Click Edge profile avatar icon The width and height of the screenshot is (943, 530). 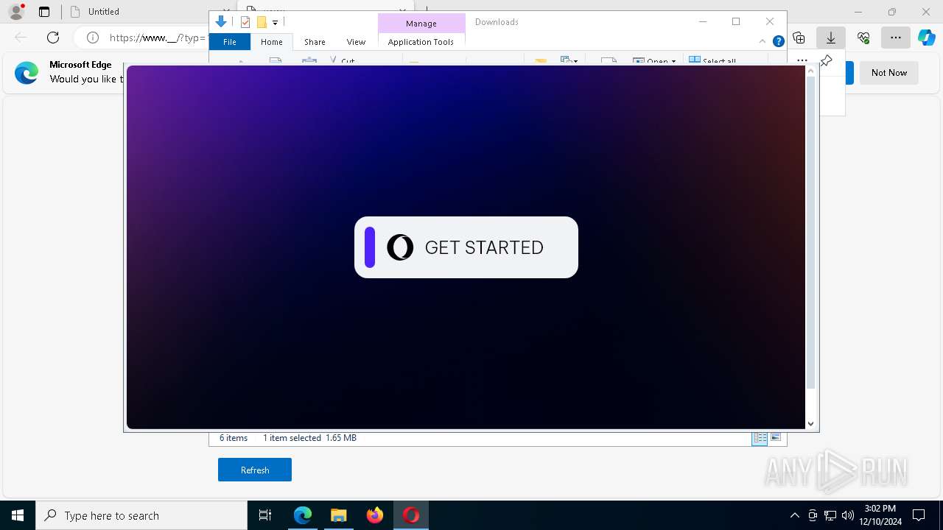coord(16,12)
